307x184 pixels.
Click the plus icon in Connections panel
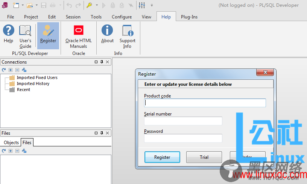pyautogui.click(x=11, y=70)
